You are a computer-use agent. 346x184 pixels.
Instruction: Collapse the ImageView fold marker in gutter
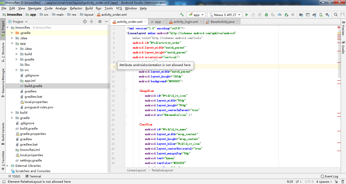124,91
